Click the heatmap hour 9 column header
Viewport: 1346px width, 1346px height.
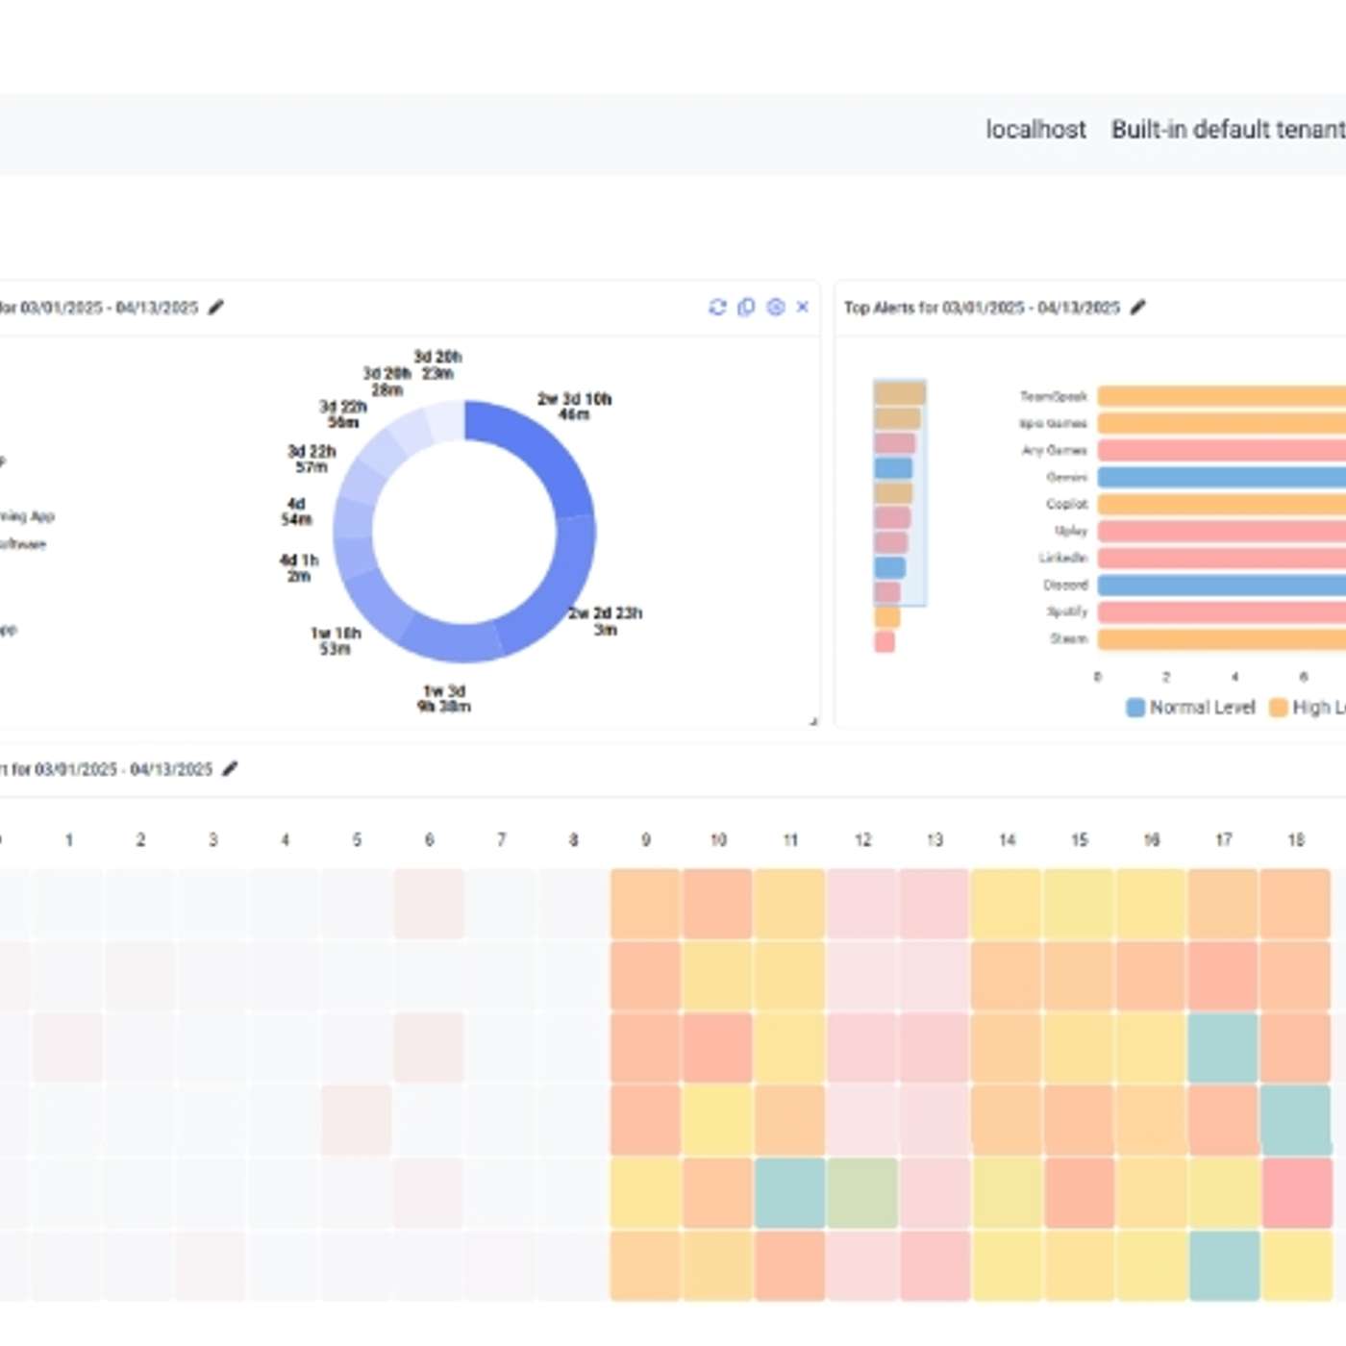[x=646, y=840]
